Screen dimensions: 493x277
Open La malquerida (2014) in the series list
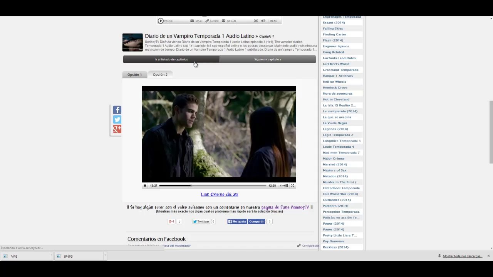(x=340, y=111)
